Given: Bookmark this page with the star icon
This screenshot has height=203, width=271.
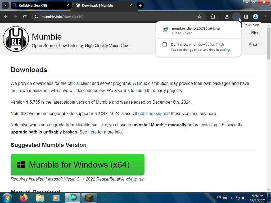Looking at the screenshot, I should 200,17.
